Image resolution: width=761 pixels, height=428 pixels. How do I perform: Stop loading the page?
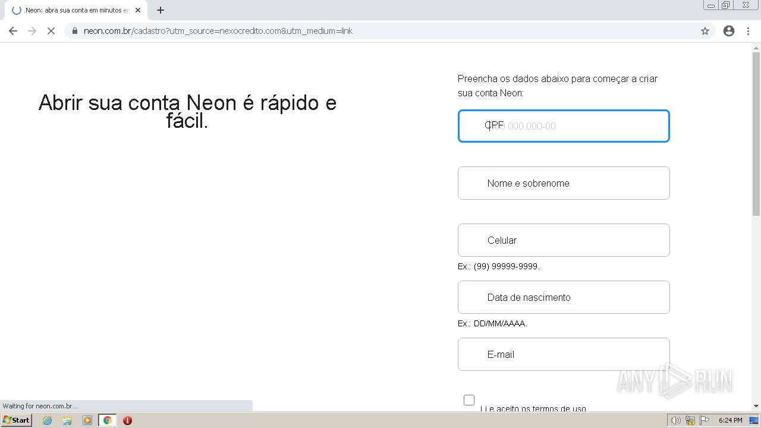[51, 31]
